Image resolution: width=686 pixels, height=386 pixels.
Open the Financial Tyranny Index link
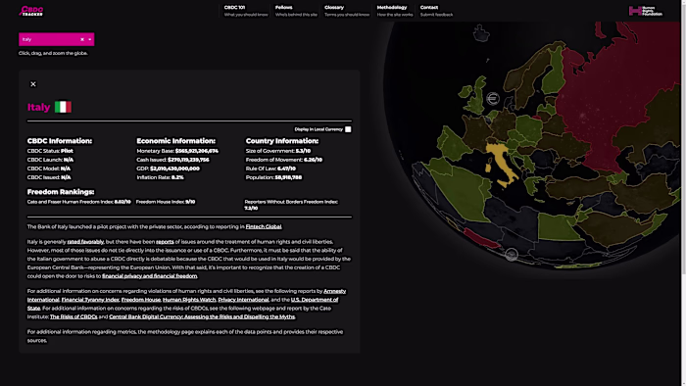pos(90,300)
